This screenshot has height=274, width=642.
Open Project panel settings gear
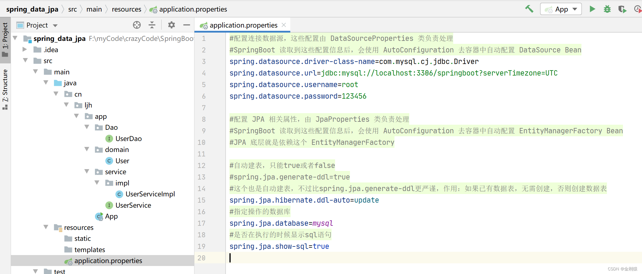pos(171,25)
